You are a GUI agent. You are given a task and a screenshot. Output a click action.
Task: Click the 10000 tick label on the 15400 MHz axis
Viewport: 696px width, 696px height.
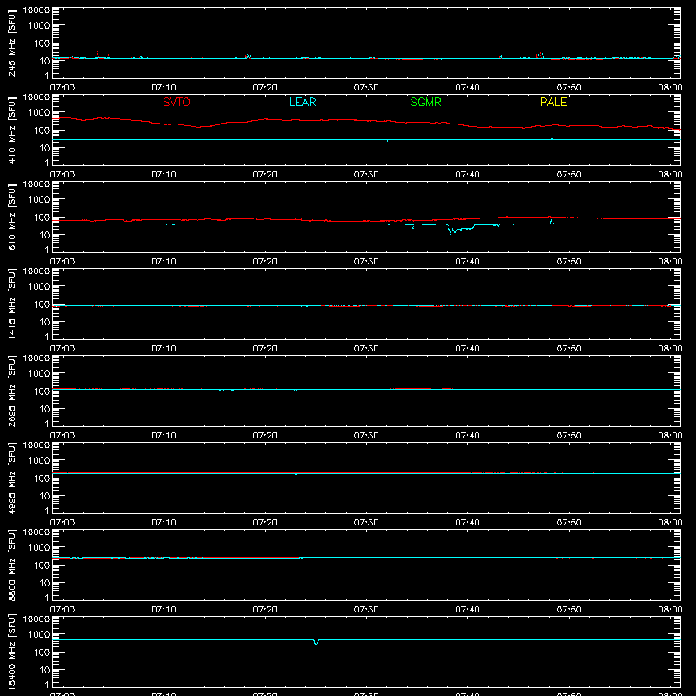click(x=37, y=619)
